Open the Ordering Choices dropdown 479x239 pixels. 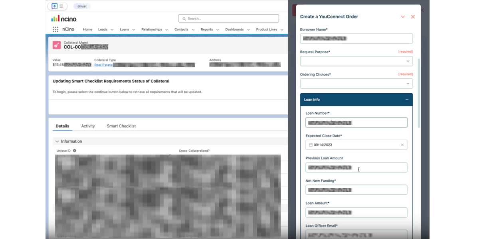[356, 84]
